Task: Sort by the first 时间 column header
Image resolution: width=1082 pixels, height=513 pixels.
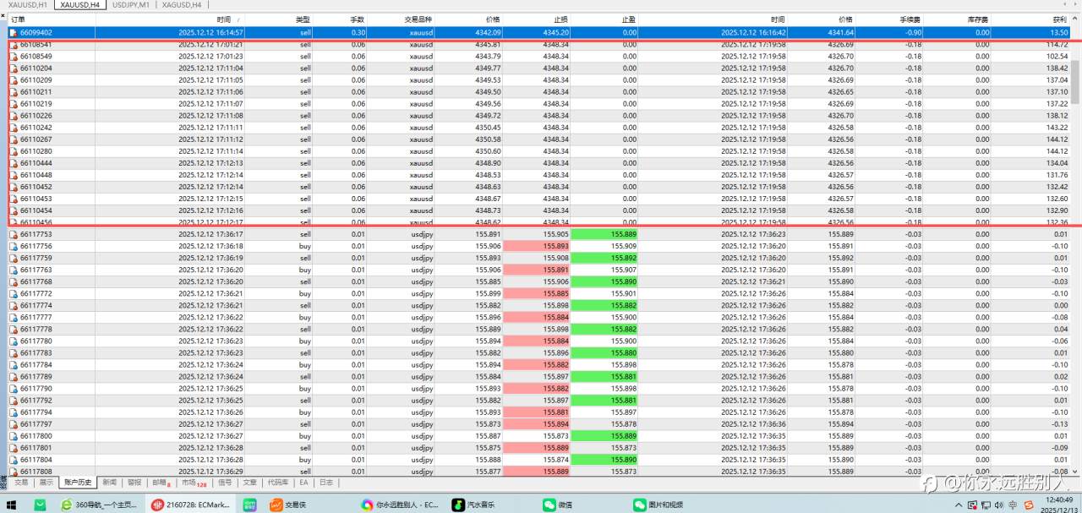Action: click(223, 19)
